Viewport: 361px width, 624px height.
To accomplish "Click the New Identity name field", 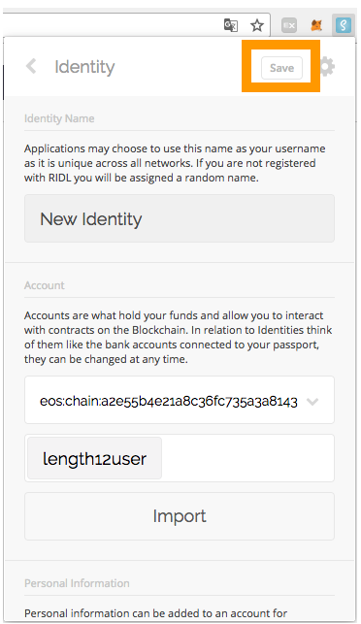I will pos(180,218).
